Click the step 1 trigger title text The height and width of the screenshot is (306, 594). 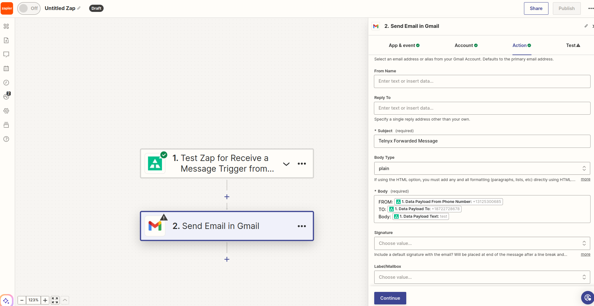(x=223, y=163)
